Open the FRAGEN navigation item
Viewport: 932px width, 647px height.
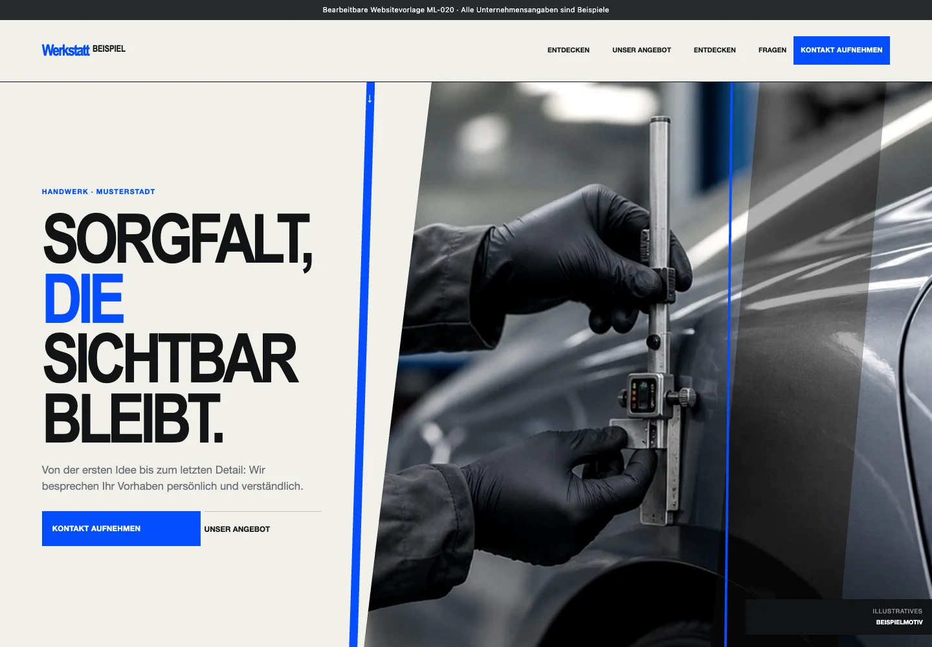[x=772, y=50]
